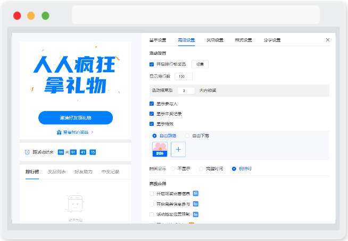Click the plus tile to add an effect image

tap(178, 150)
